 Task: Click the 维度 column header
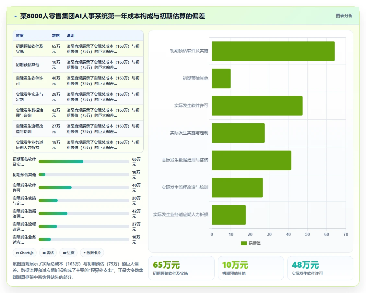tap(20, 35)
